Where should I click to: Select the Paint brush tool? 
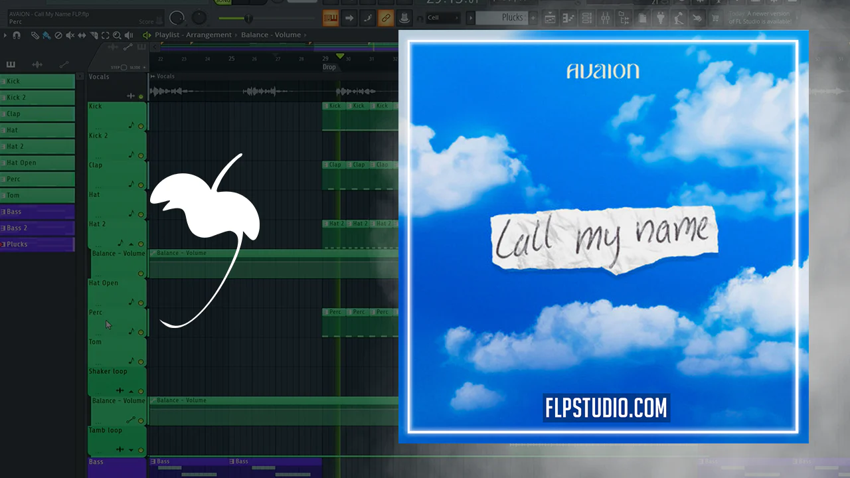tap(46, 35)
